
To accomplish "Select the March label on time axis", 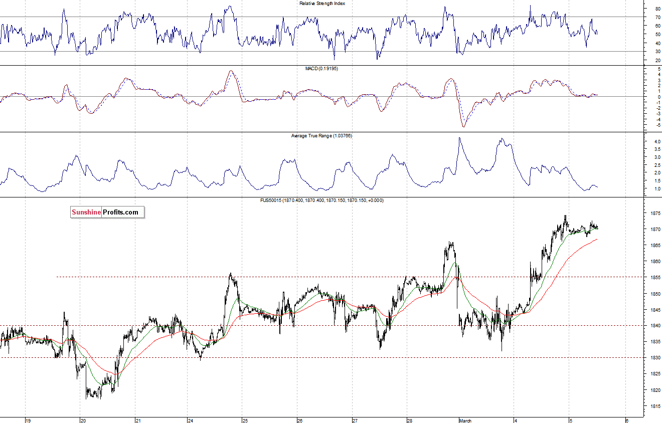I will tap(465, 420).
